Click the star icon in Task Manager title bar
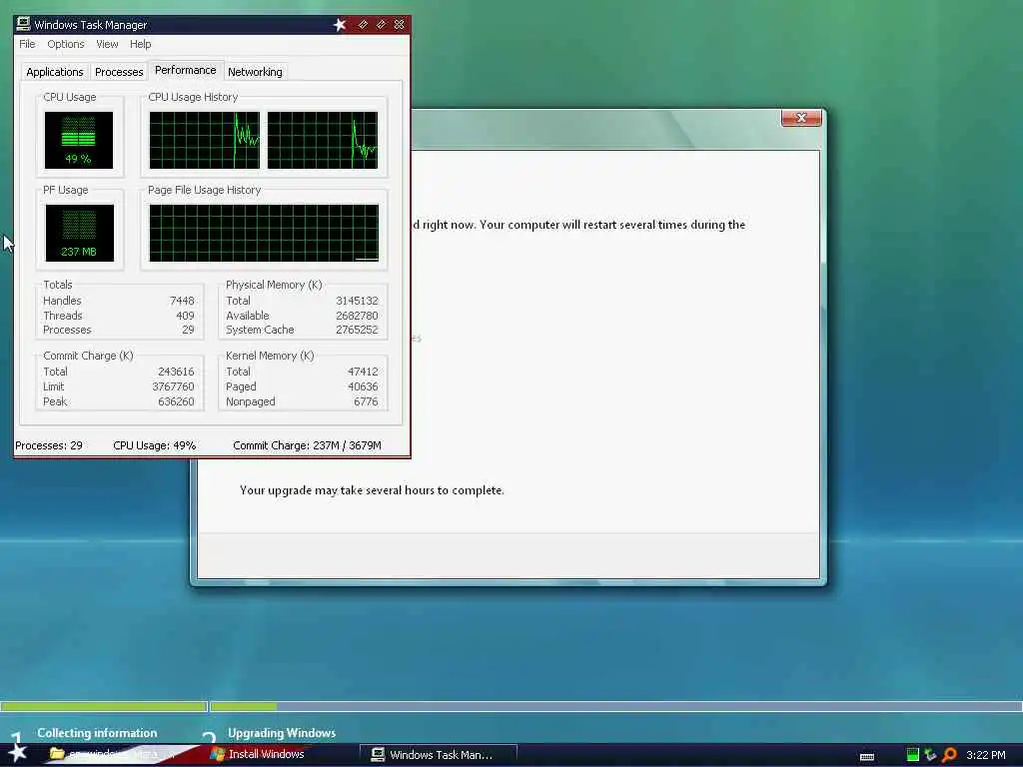The image size is (1023, 767). (340, 25)
